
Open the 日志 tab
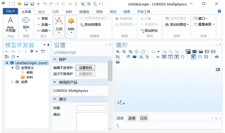[x=144, y=118]
